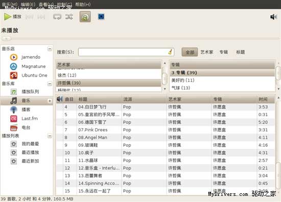Select the All (全部) search filter
The width and height of the screenshot is (281, 202).
[x=190, y=52]
